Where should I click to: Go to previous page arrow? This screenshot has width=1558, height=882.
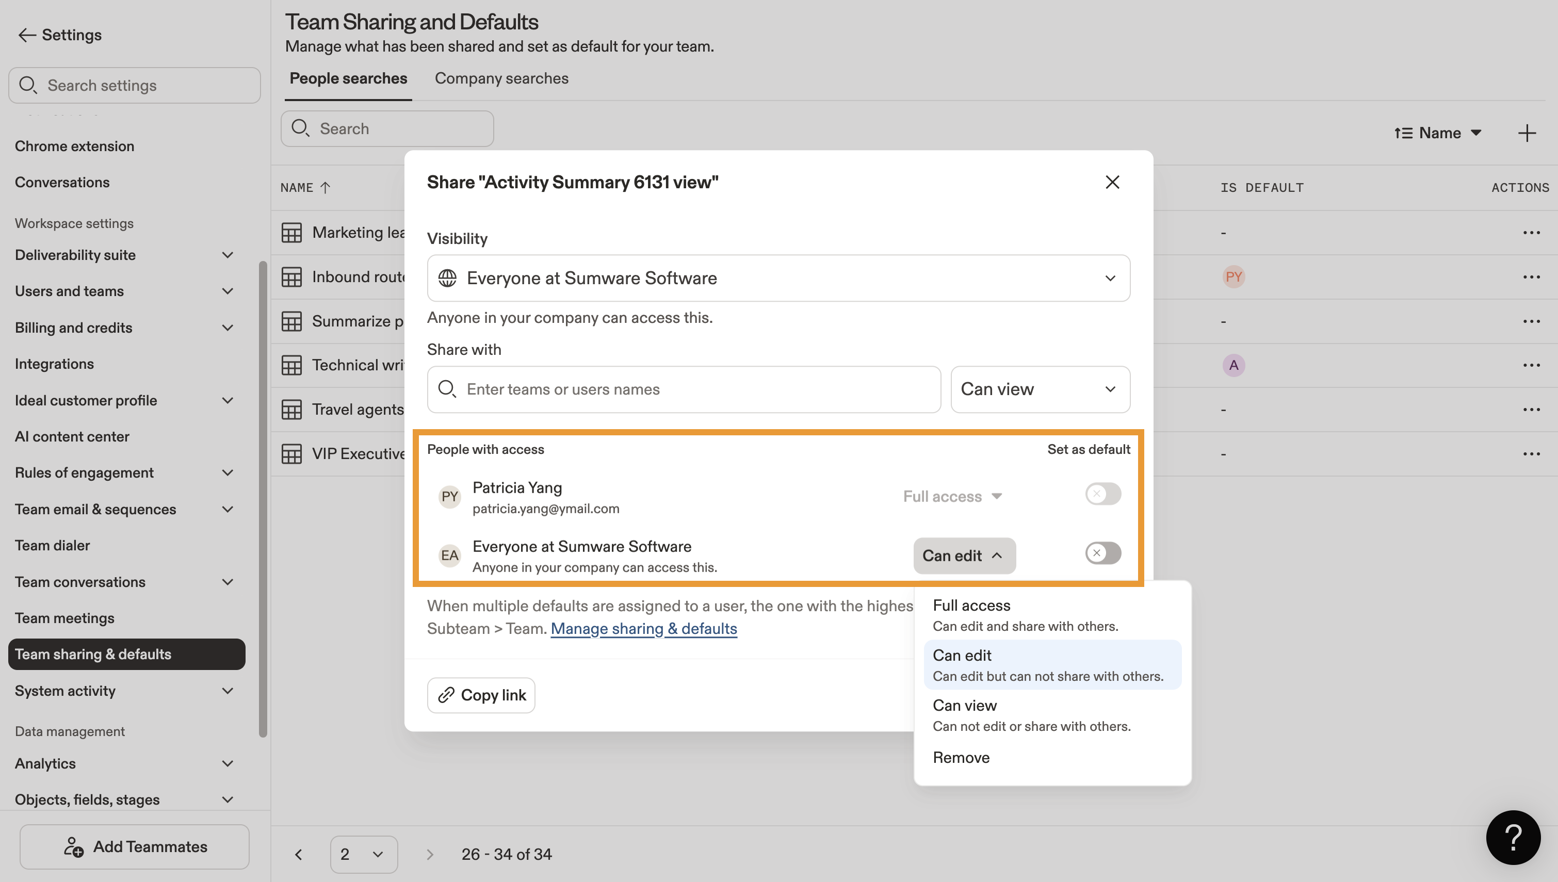pos(299,854)
